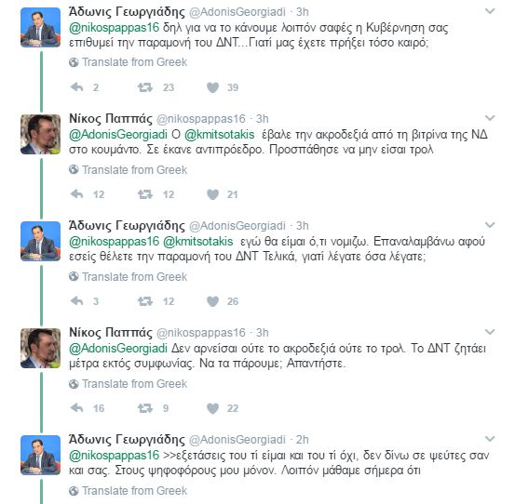This screenshot has height=504, width=515.
Task: Expand menu chevron on first Νίκος Παππάς tweet
Action: point(490,118)
